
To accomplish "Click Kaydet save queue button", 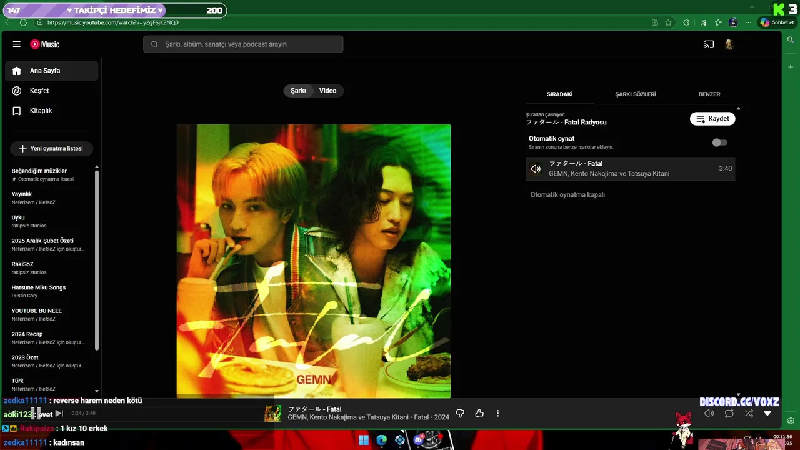I will coord(712,119).
